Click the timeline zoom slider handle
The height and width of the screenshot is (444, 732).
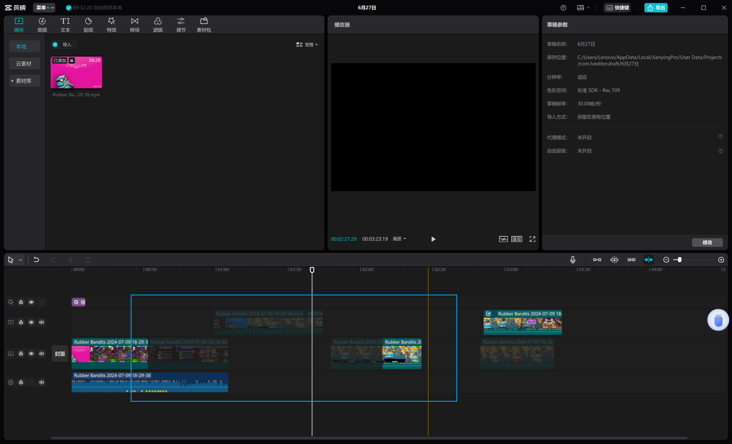click(x=679, y=260)
